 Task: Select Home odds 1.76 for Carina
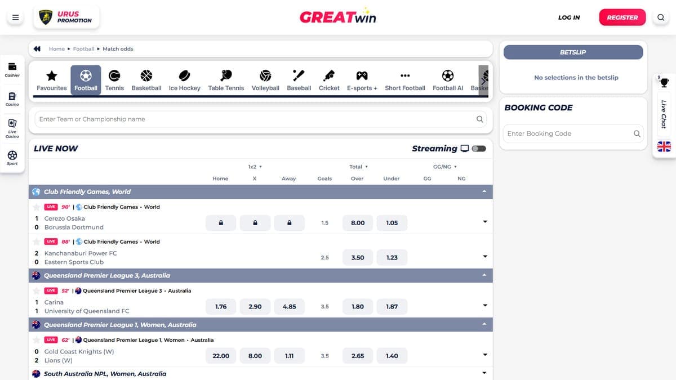[x=221, y=307]
